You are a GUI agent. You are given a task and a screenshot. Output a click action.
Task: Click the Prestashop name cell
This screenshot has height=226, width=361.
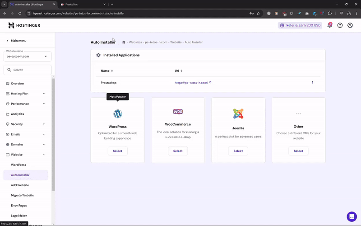click(x=109, y=83)
